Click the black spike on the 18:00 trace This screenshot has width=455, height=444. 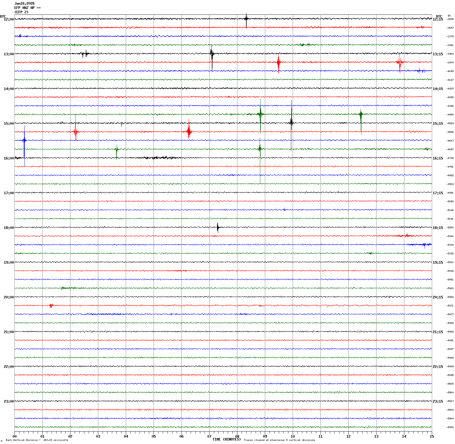pos(218,227)
